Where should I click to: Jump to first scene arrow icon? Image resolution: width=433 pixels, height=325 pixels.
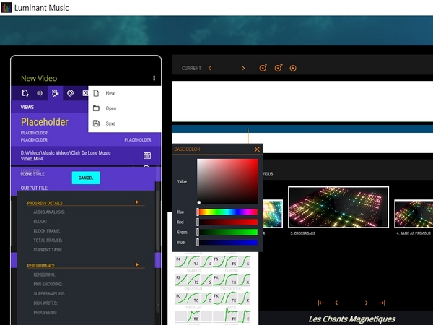click(x=321, y=303)
